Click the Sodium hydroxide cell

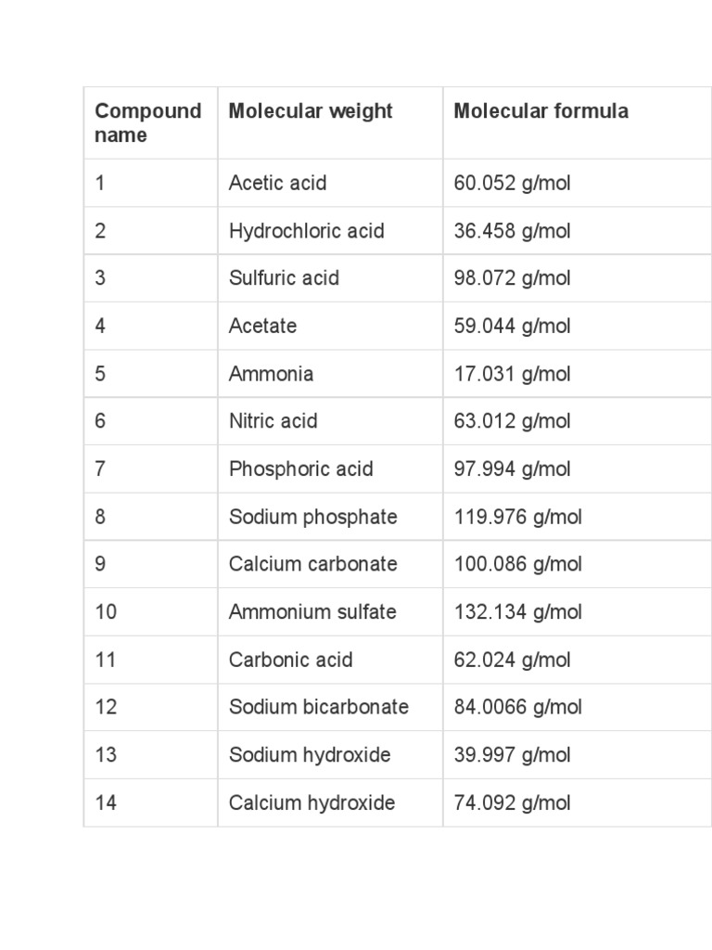pyautogui.click(x=310, y=755)
